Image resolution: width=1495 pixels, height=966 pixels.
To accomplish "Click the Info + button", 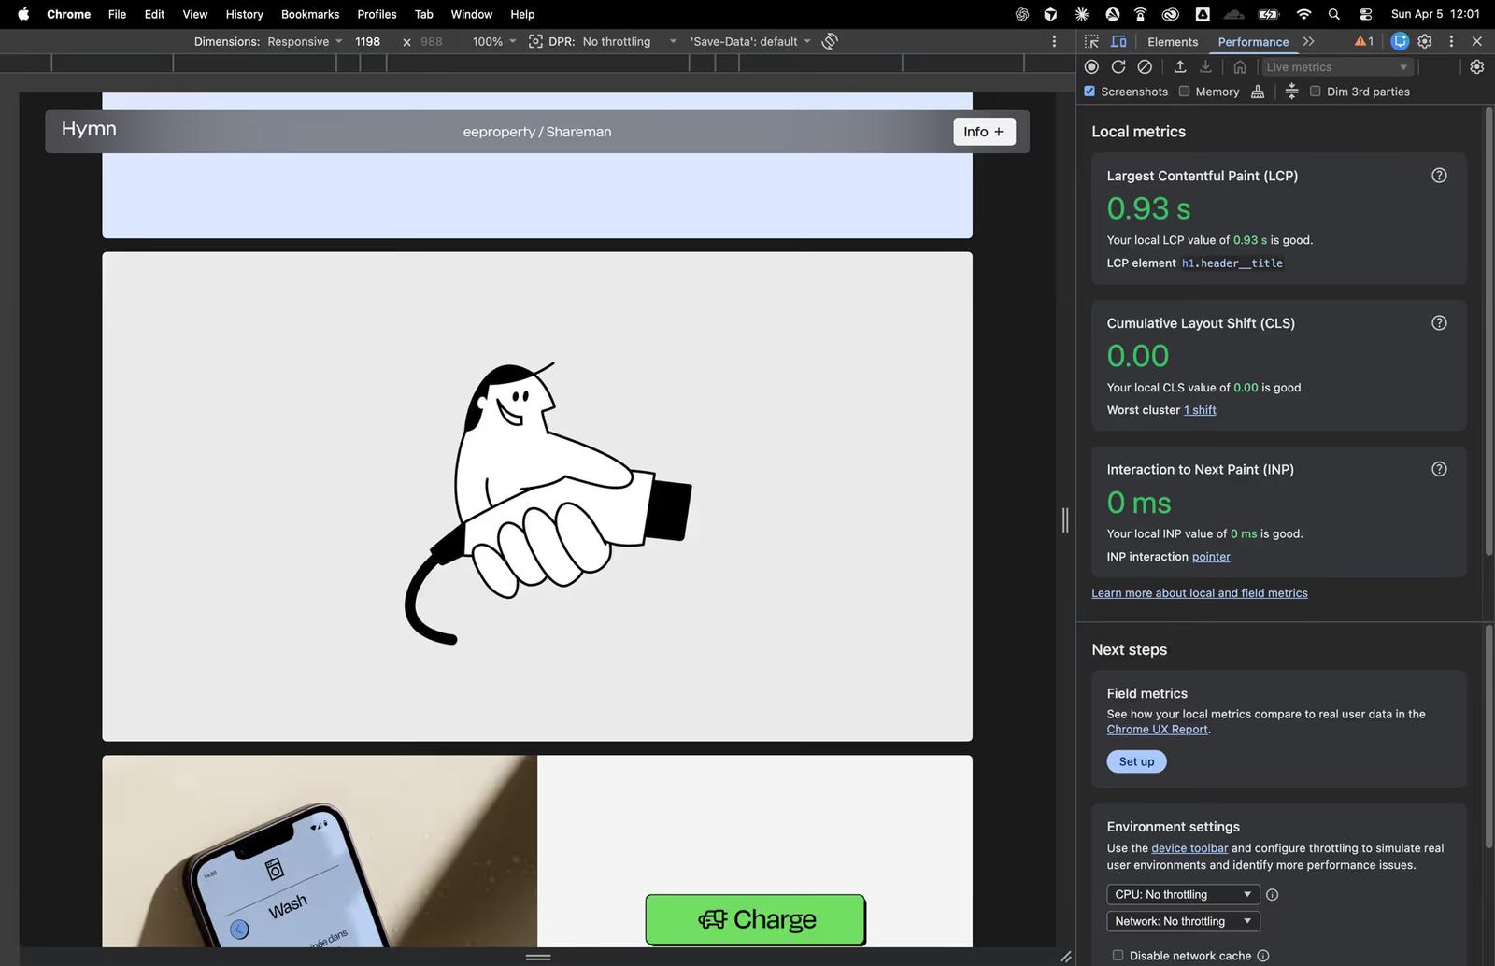I will click(984, 132).
